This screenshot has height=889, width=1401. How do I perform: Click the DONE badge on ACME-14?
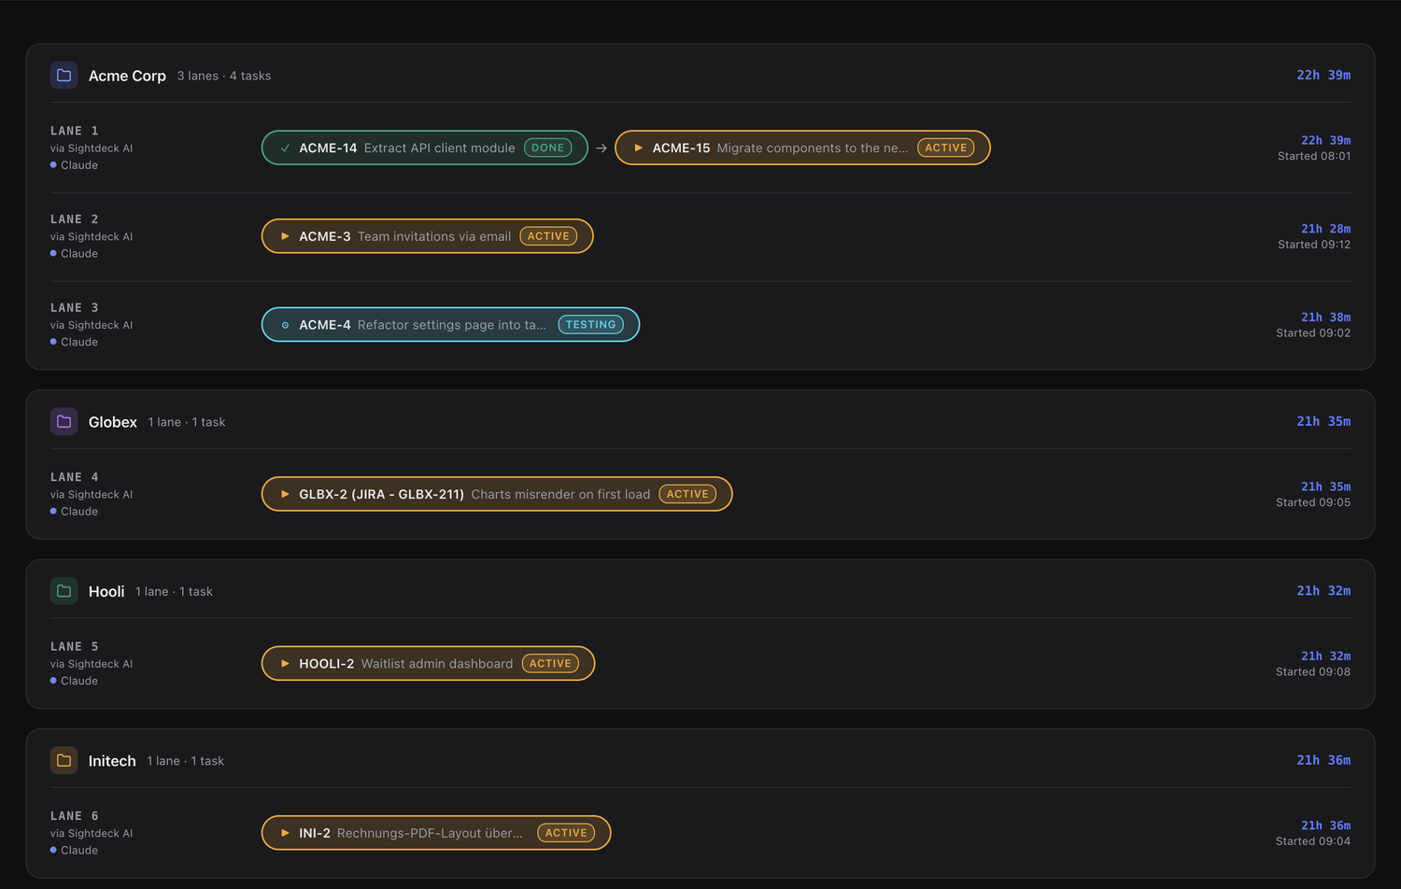[x=548, y=148]
